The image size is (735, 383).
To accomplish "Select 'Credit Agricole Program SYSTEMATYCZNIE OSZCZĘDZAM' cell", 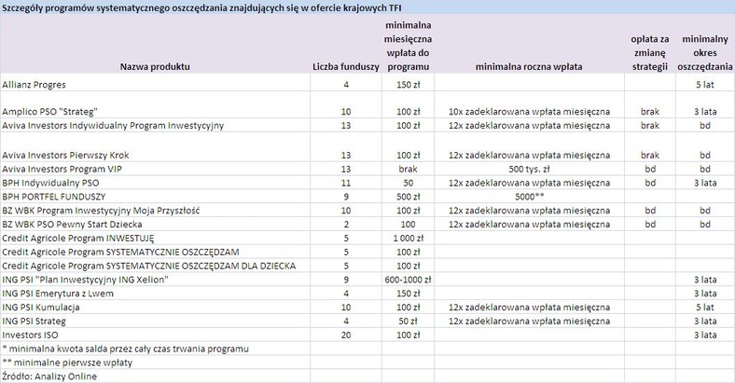I will click(120, 252).
